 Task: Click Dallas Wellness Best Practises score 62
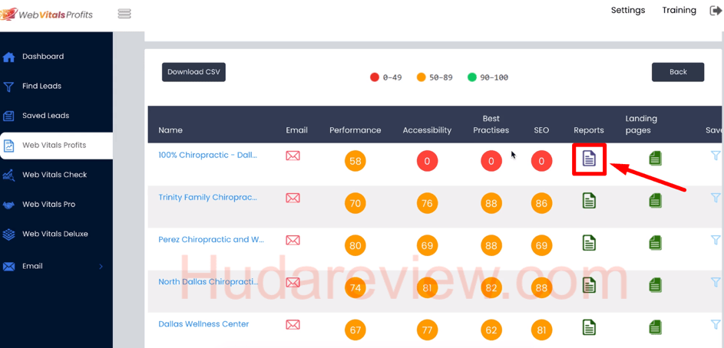click(491, 330)
